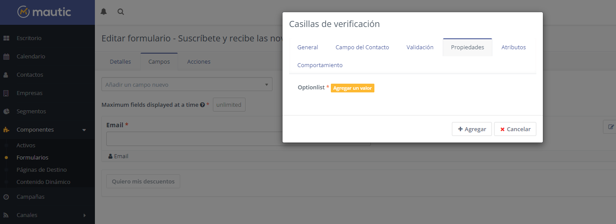Click the Escritorio dashboard icon
The image size is (616, 224).
coord(7,38)
